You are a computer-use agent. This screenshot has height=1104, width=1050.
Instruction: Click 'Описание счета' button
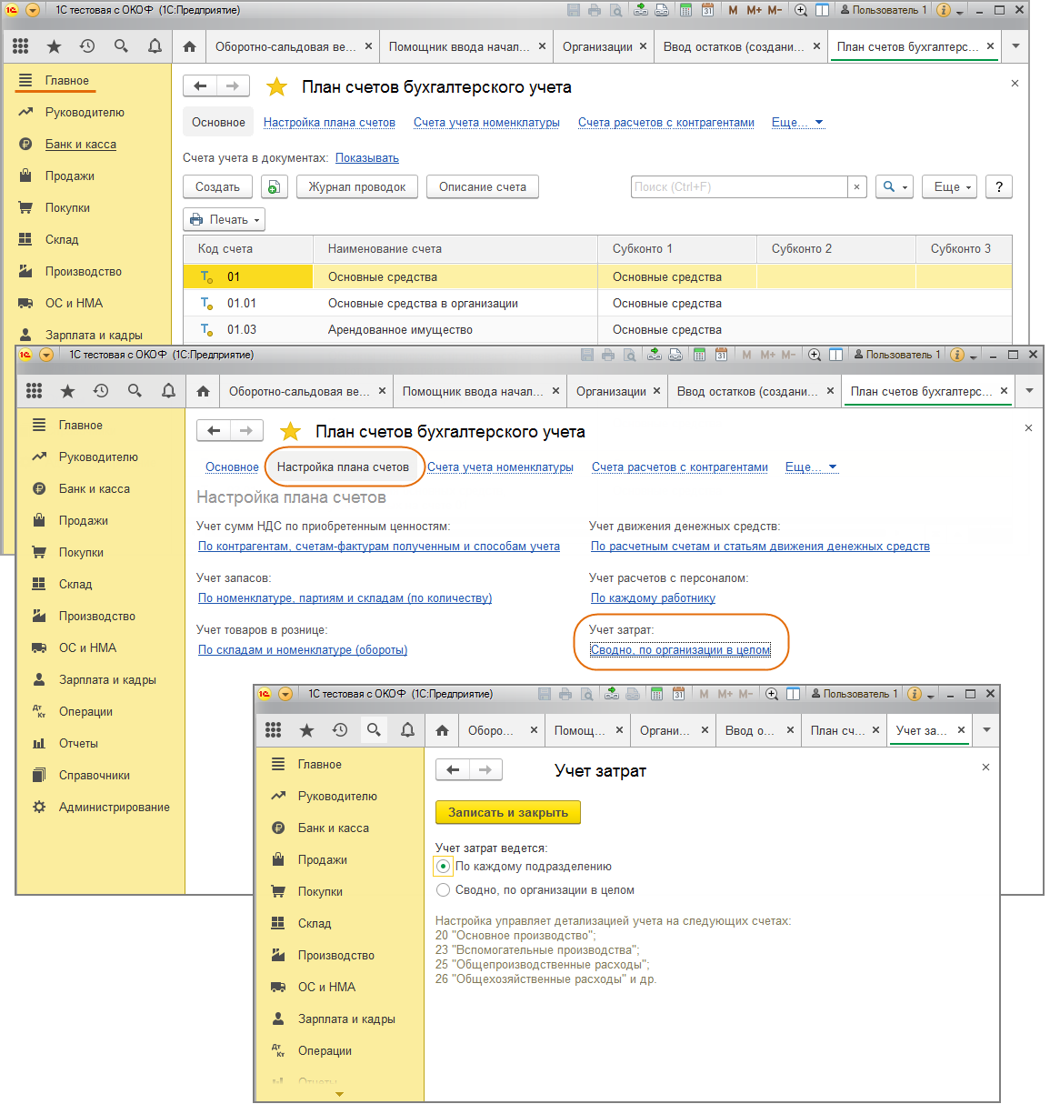[x=482, y=186]
